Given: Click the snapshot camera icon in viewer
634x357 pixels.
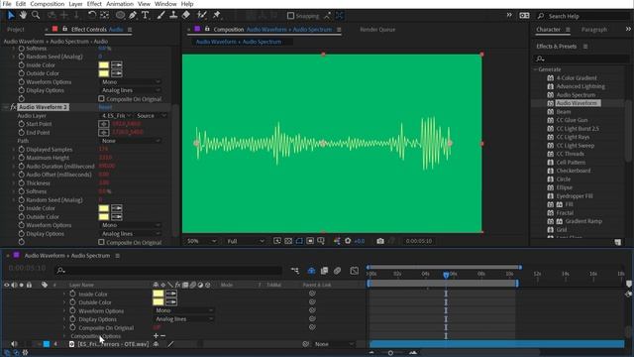Looking at the screenshot, I should pos(380,241).
